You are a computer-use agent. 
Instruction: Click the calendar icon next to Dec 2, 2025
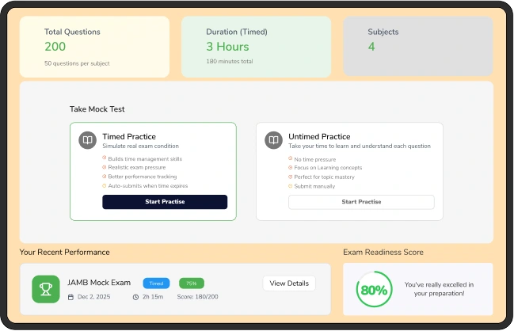(70, 297)
